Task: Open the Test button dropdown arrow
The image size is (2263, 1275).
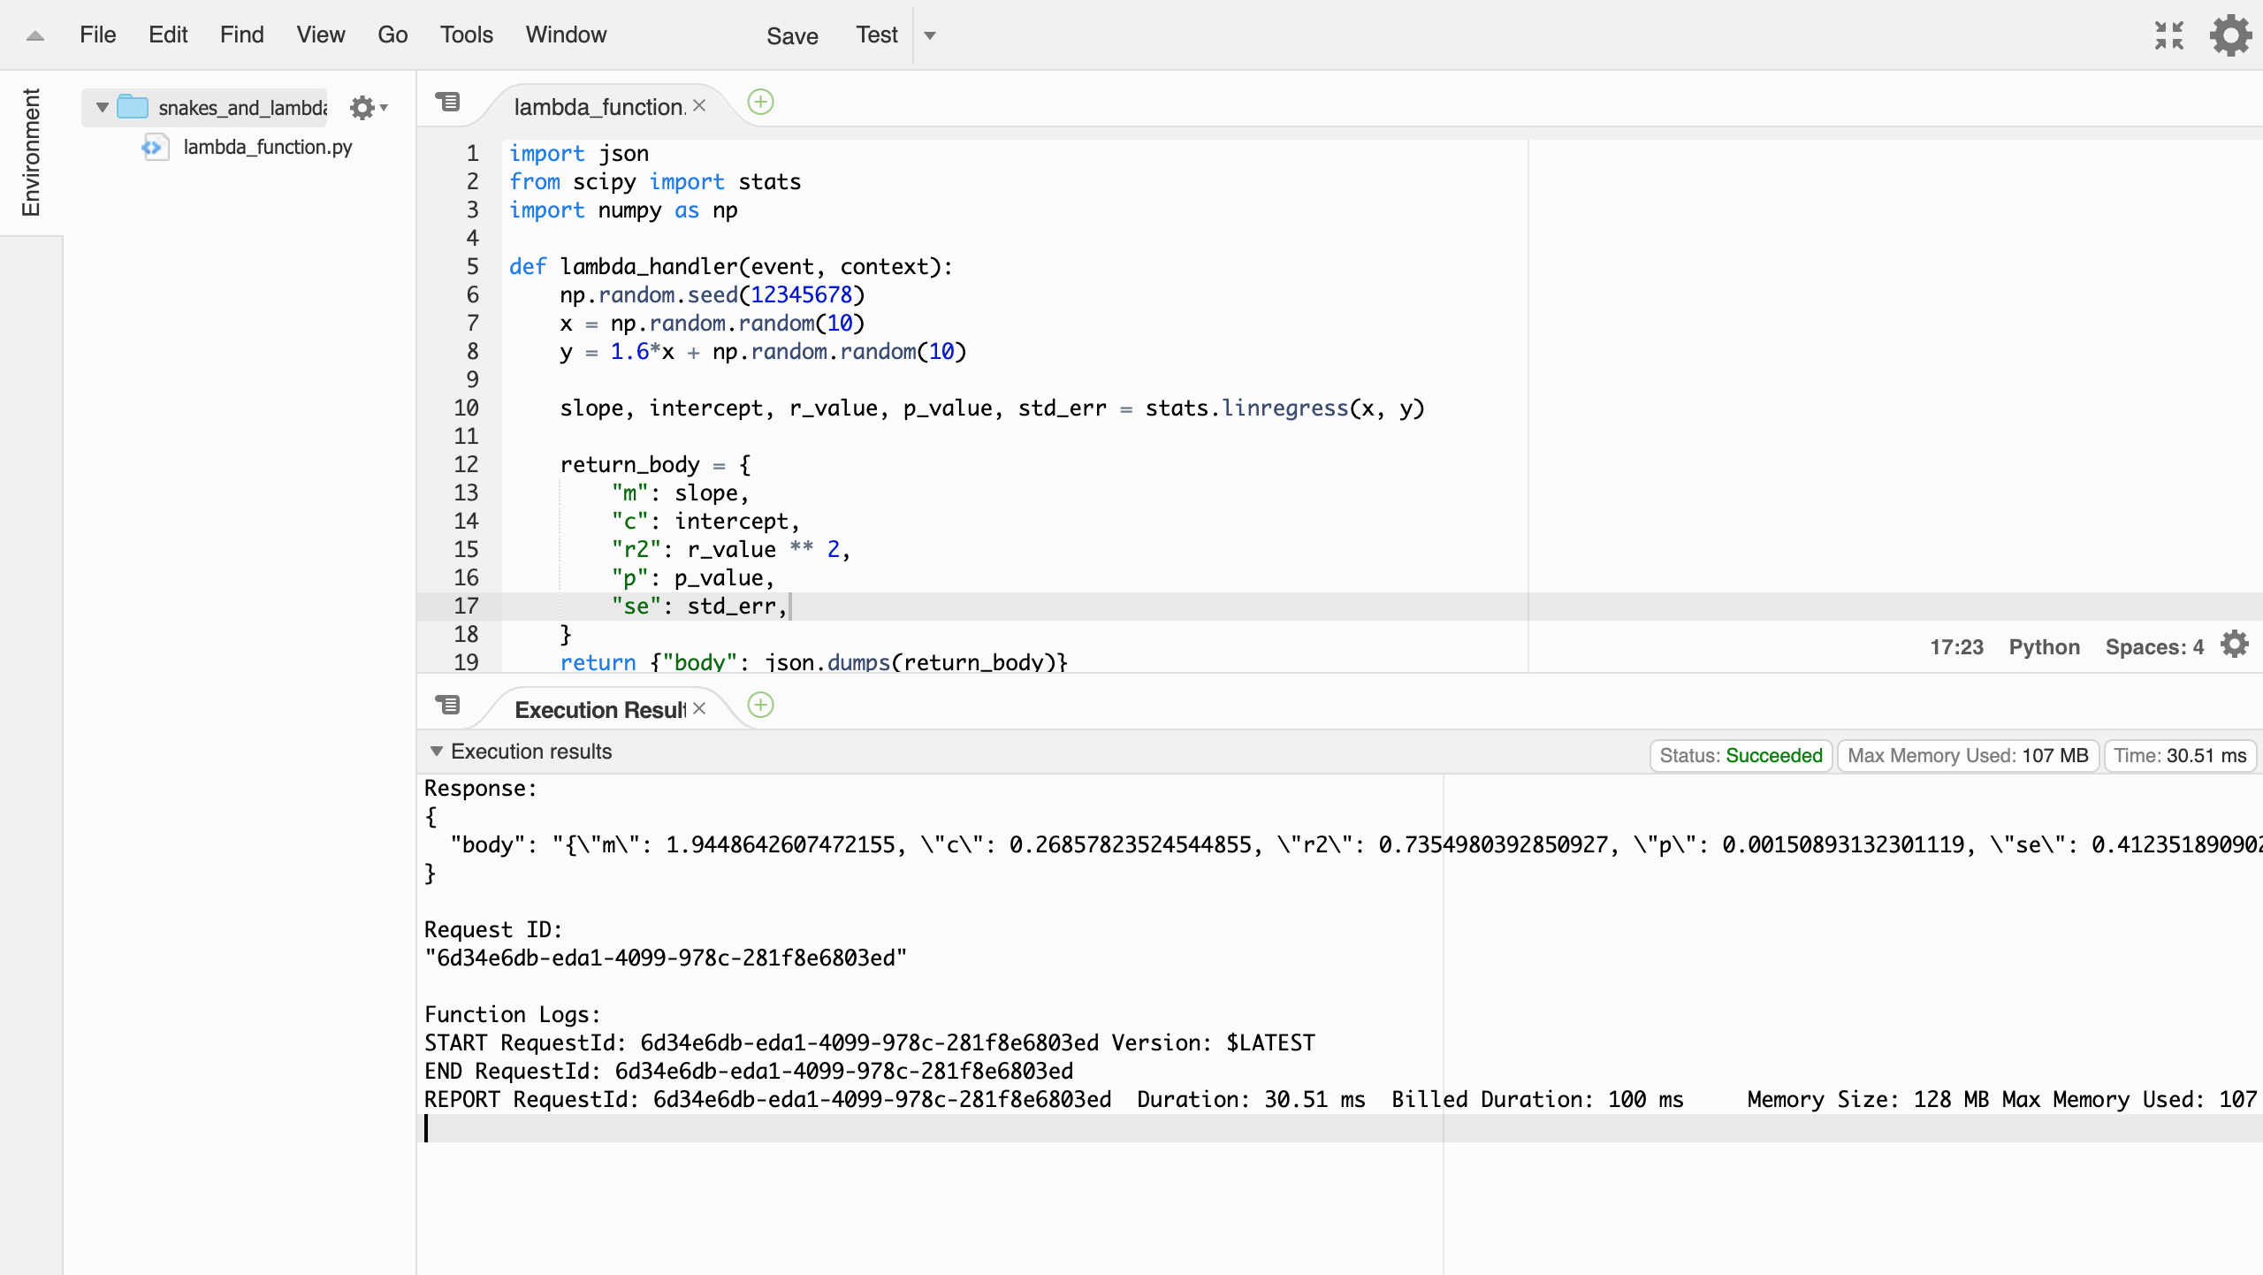Action: point(930,35)
